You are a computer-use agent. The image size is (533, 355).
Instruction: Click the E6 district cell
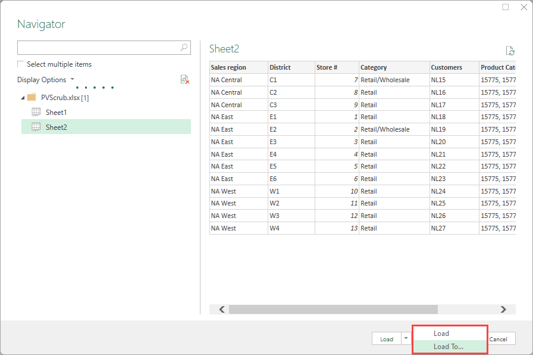pos(291,179)
